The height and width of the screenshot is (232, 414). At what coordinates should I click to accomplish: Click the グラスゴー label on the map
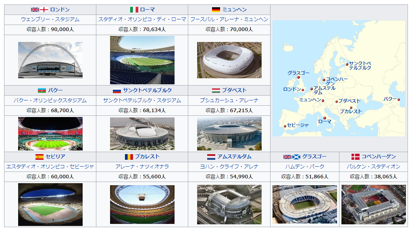298,73
